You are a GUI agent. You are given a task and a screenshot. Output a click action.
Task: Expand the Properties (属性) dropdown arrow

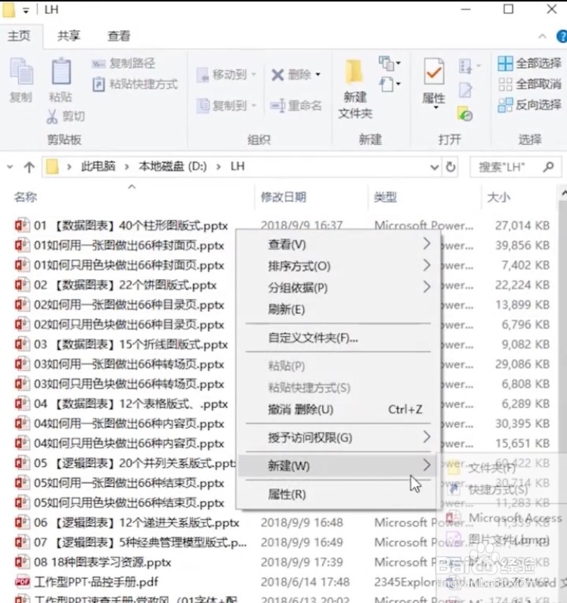(x=435, y=107)
